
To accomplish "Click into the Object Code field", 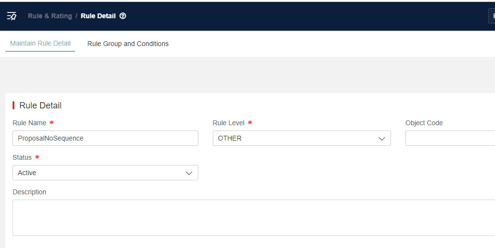I will click(x=450, y=138).
